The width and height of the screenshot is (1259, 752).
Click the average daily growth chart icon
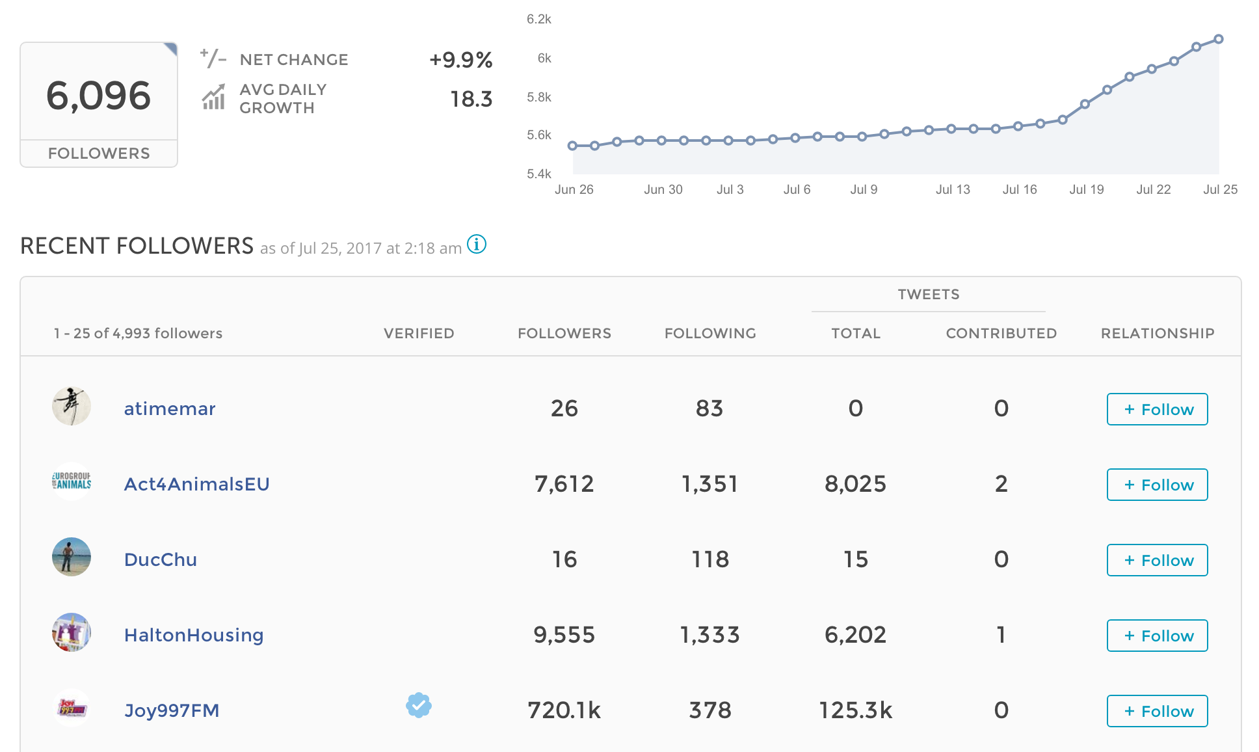(x=213, y=98)
